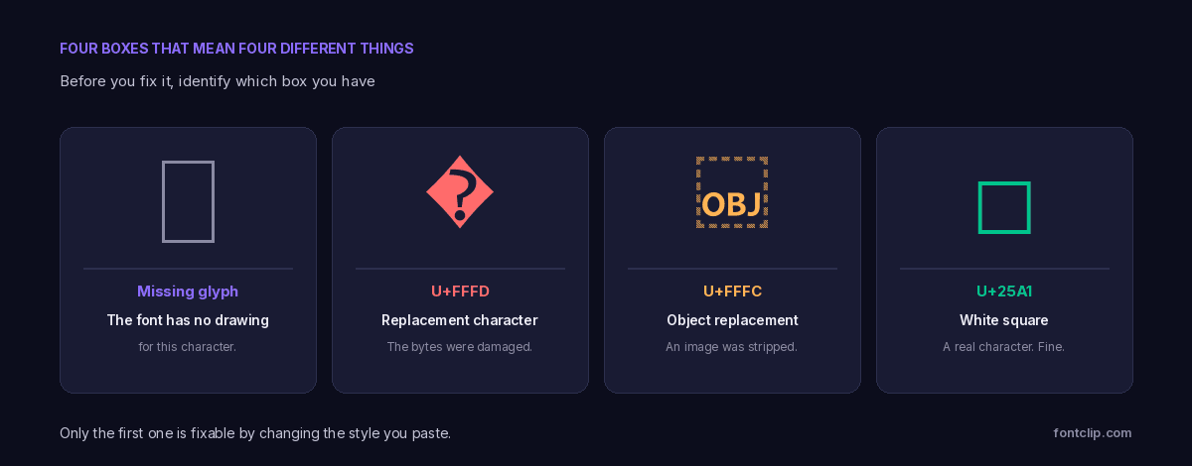Click the Replacement character title text
Screen dimensions: 1192x466
tap(460, 320)
